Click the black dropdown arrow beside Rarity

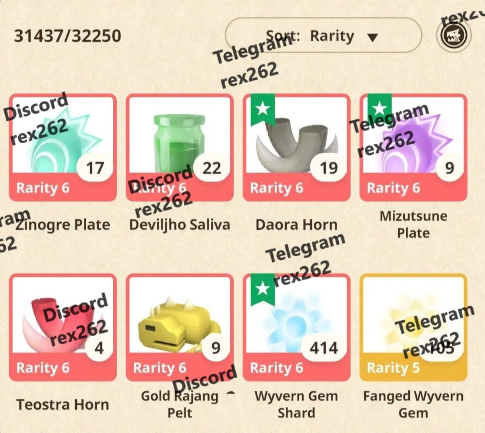372,38
